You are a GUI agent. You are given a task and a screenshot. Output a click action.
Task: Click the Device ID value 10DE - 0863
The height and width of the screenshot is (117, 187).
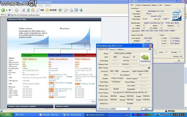click(x=114, y=71)
